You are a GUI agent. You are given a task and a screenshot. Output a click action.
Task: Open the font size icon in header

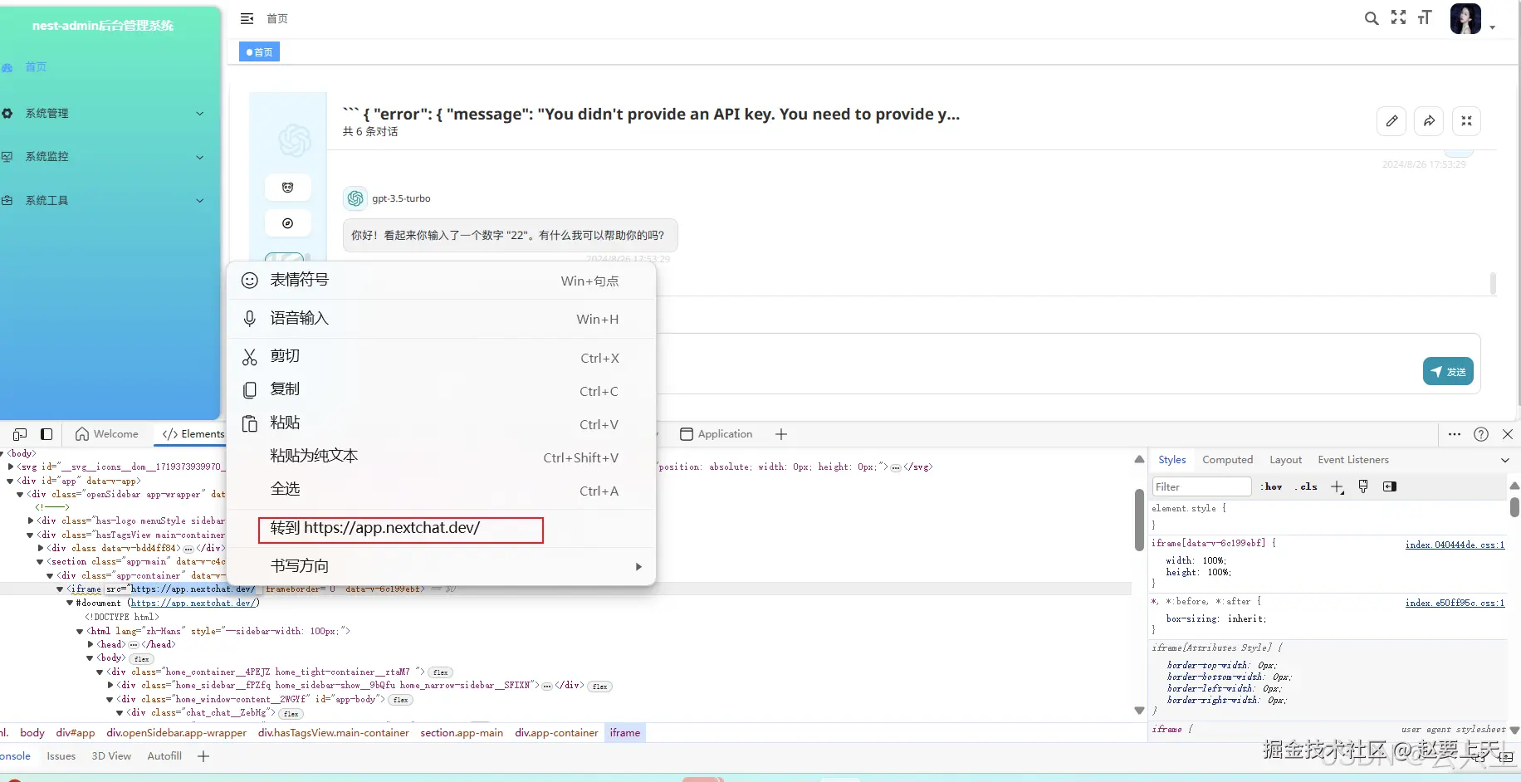tap(1425, 17)
